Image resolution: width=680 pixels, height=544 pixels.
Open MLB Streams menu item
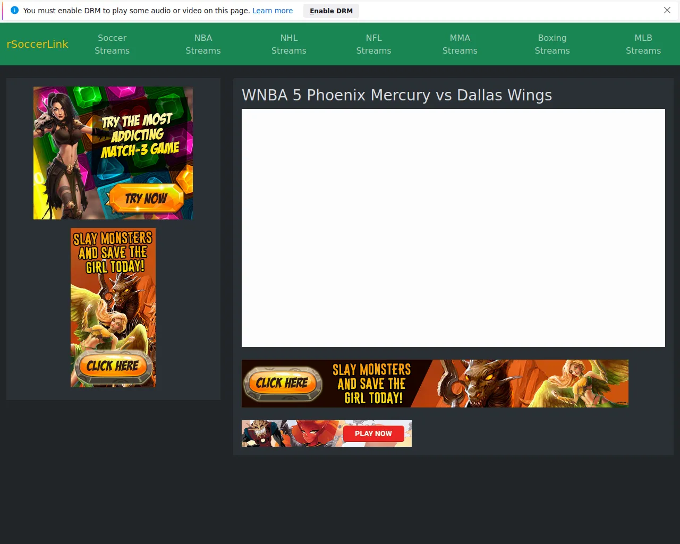click(x=643, y=44)
